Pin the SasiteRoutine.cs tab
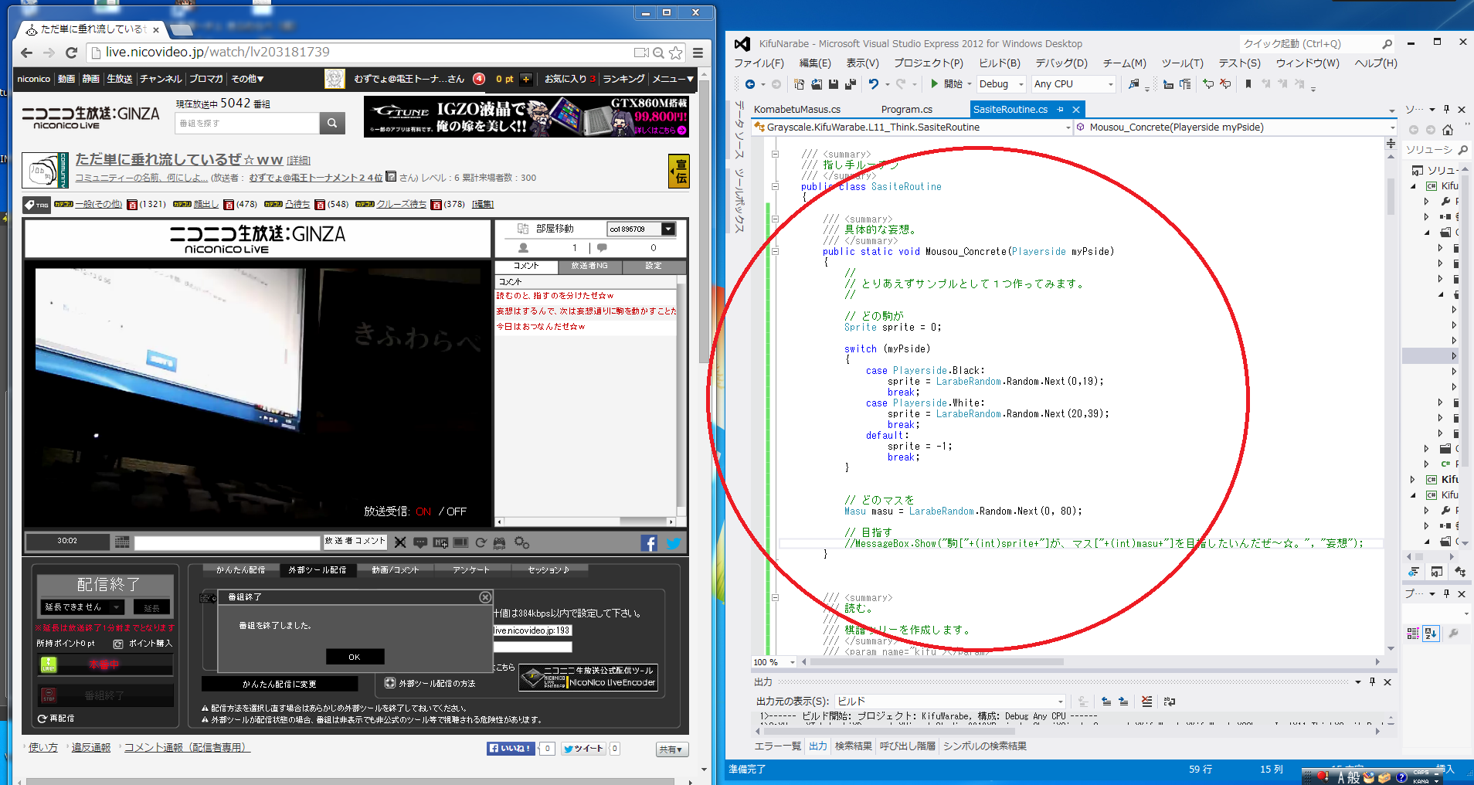This screenshot has height=785, width=1474. pyautogui.click(x=1061, y=110)
